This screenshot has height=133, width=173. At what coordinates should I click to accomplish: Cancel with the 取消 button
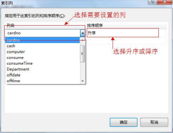coord(154,122)
